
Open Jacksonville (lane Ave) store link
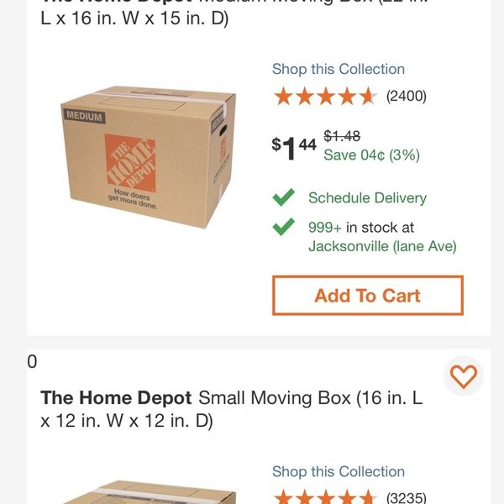coord(382,246)
